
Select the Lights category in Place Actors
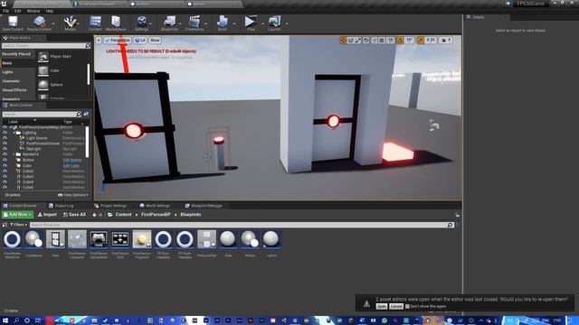(x=8, y=72)
